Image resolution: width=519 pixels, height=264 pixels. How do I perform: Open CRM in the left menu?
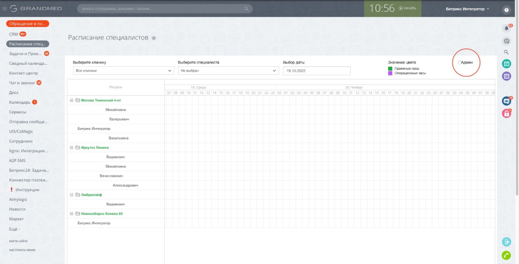coord(14,34)
